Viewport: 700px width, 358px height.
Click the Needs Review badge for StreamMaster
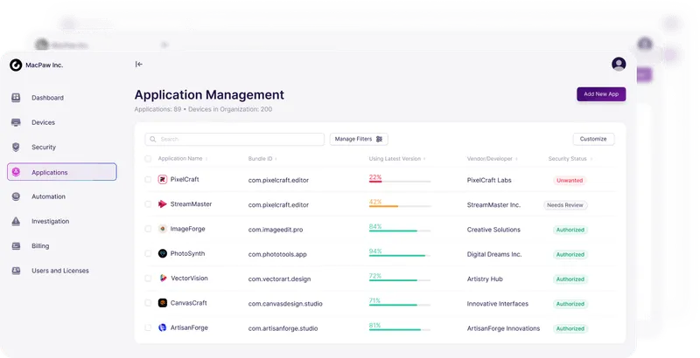coord(565,205)
